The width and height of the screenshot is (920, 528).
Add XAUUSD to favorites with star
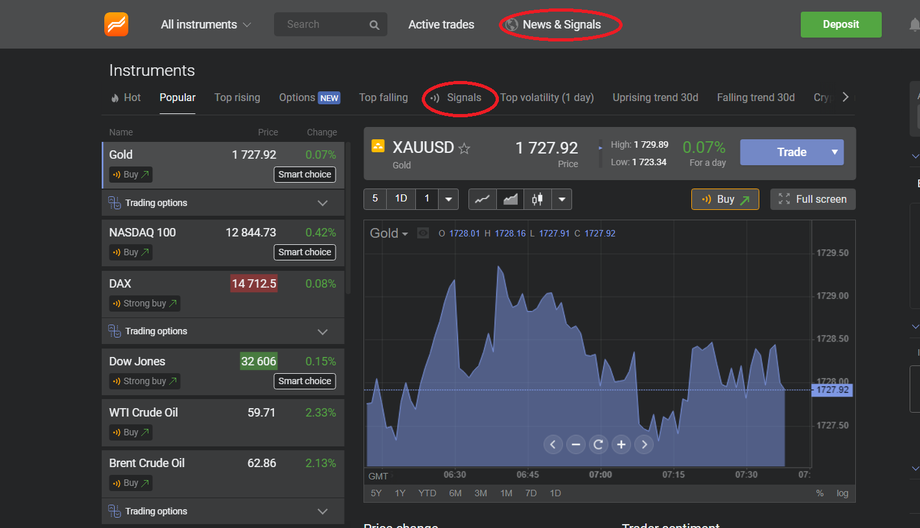[x=464, y=149]
